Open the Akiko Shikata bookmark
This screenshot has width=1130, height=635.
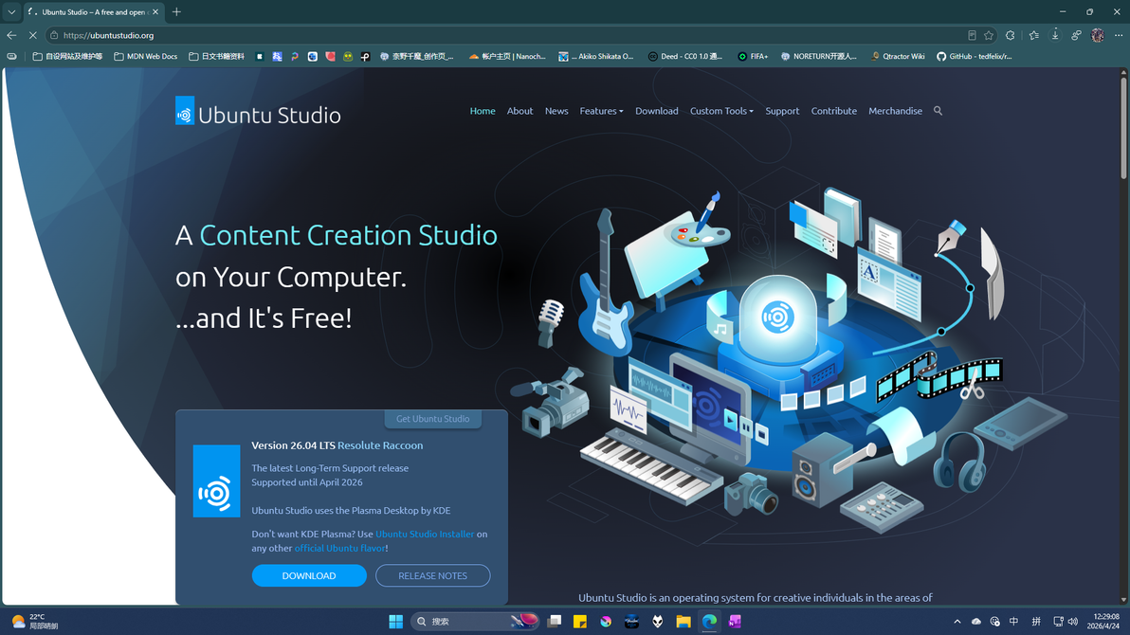(x=596, y=56)
